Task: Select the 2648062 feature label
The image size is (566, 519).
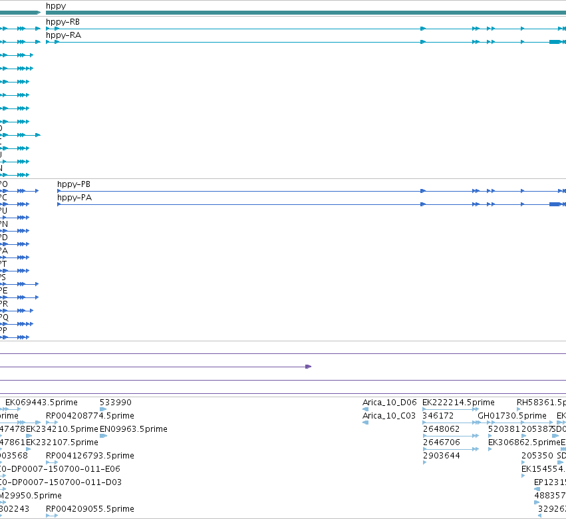Action: 441,429
